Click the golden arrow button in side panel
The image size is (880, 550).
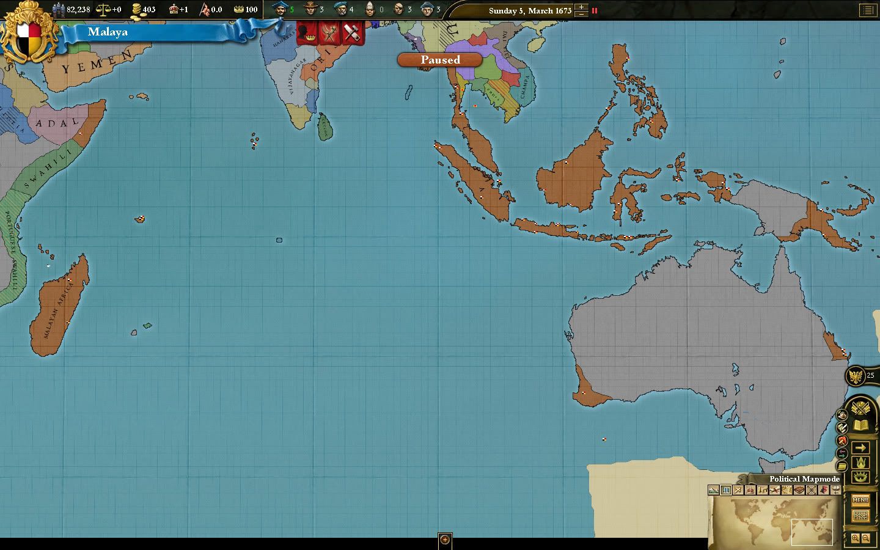pyautogui.click(x=860, y=447)
